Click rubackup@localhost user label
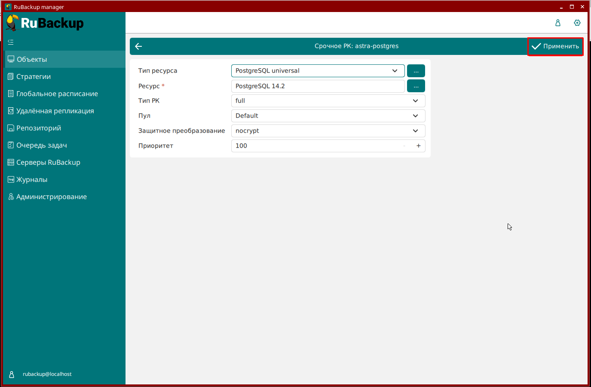Screen dimensions: 591x387 click(47, 374)
